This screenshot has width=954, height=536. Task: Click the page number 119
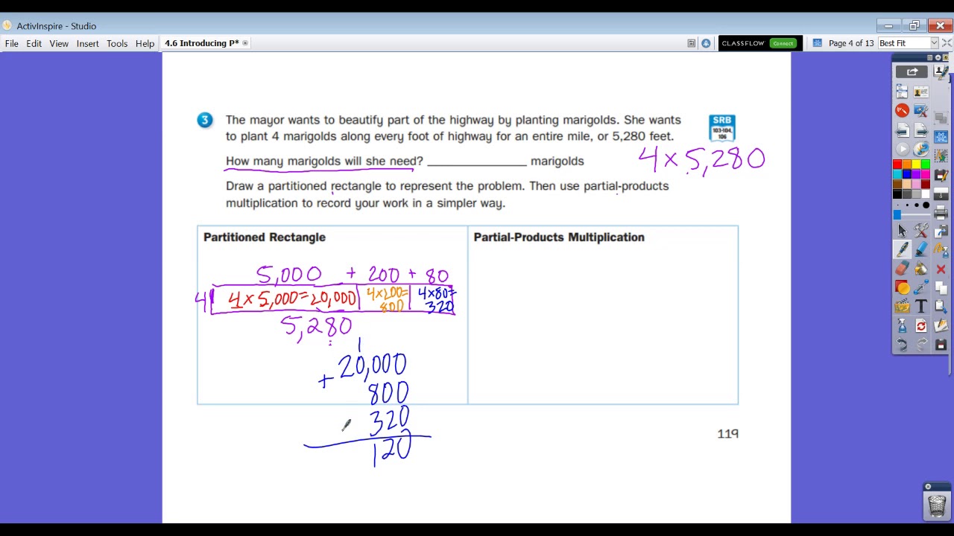coord(727,433)
